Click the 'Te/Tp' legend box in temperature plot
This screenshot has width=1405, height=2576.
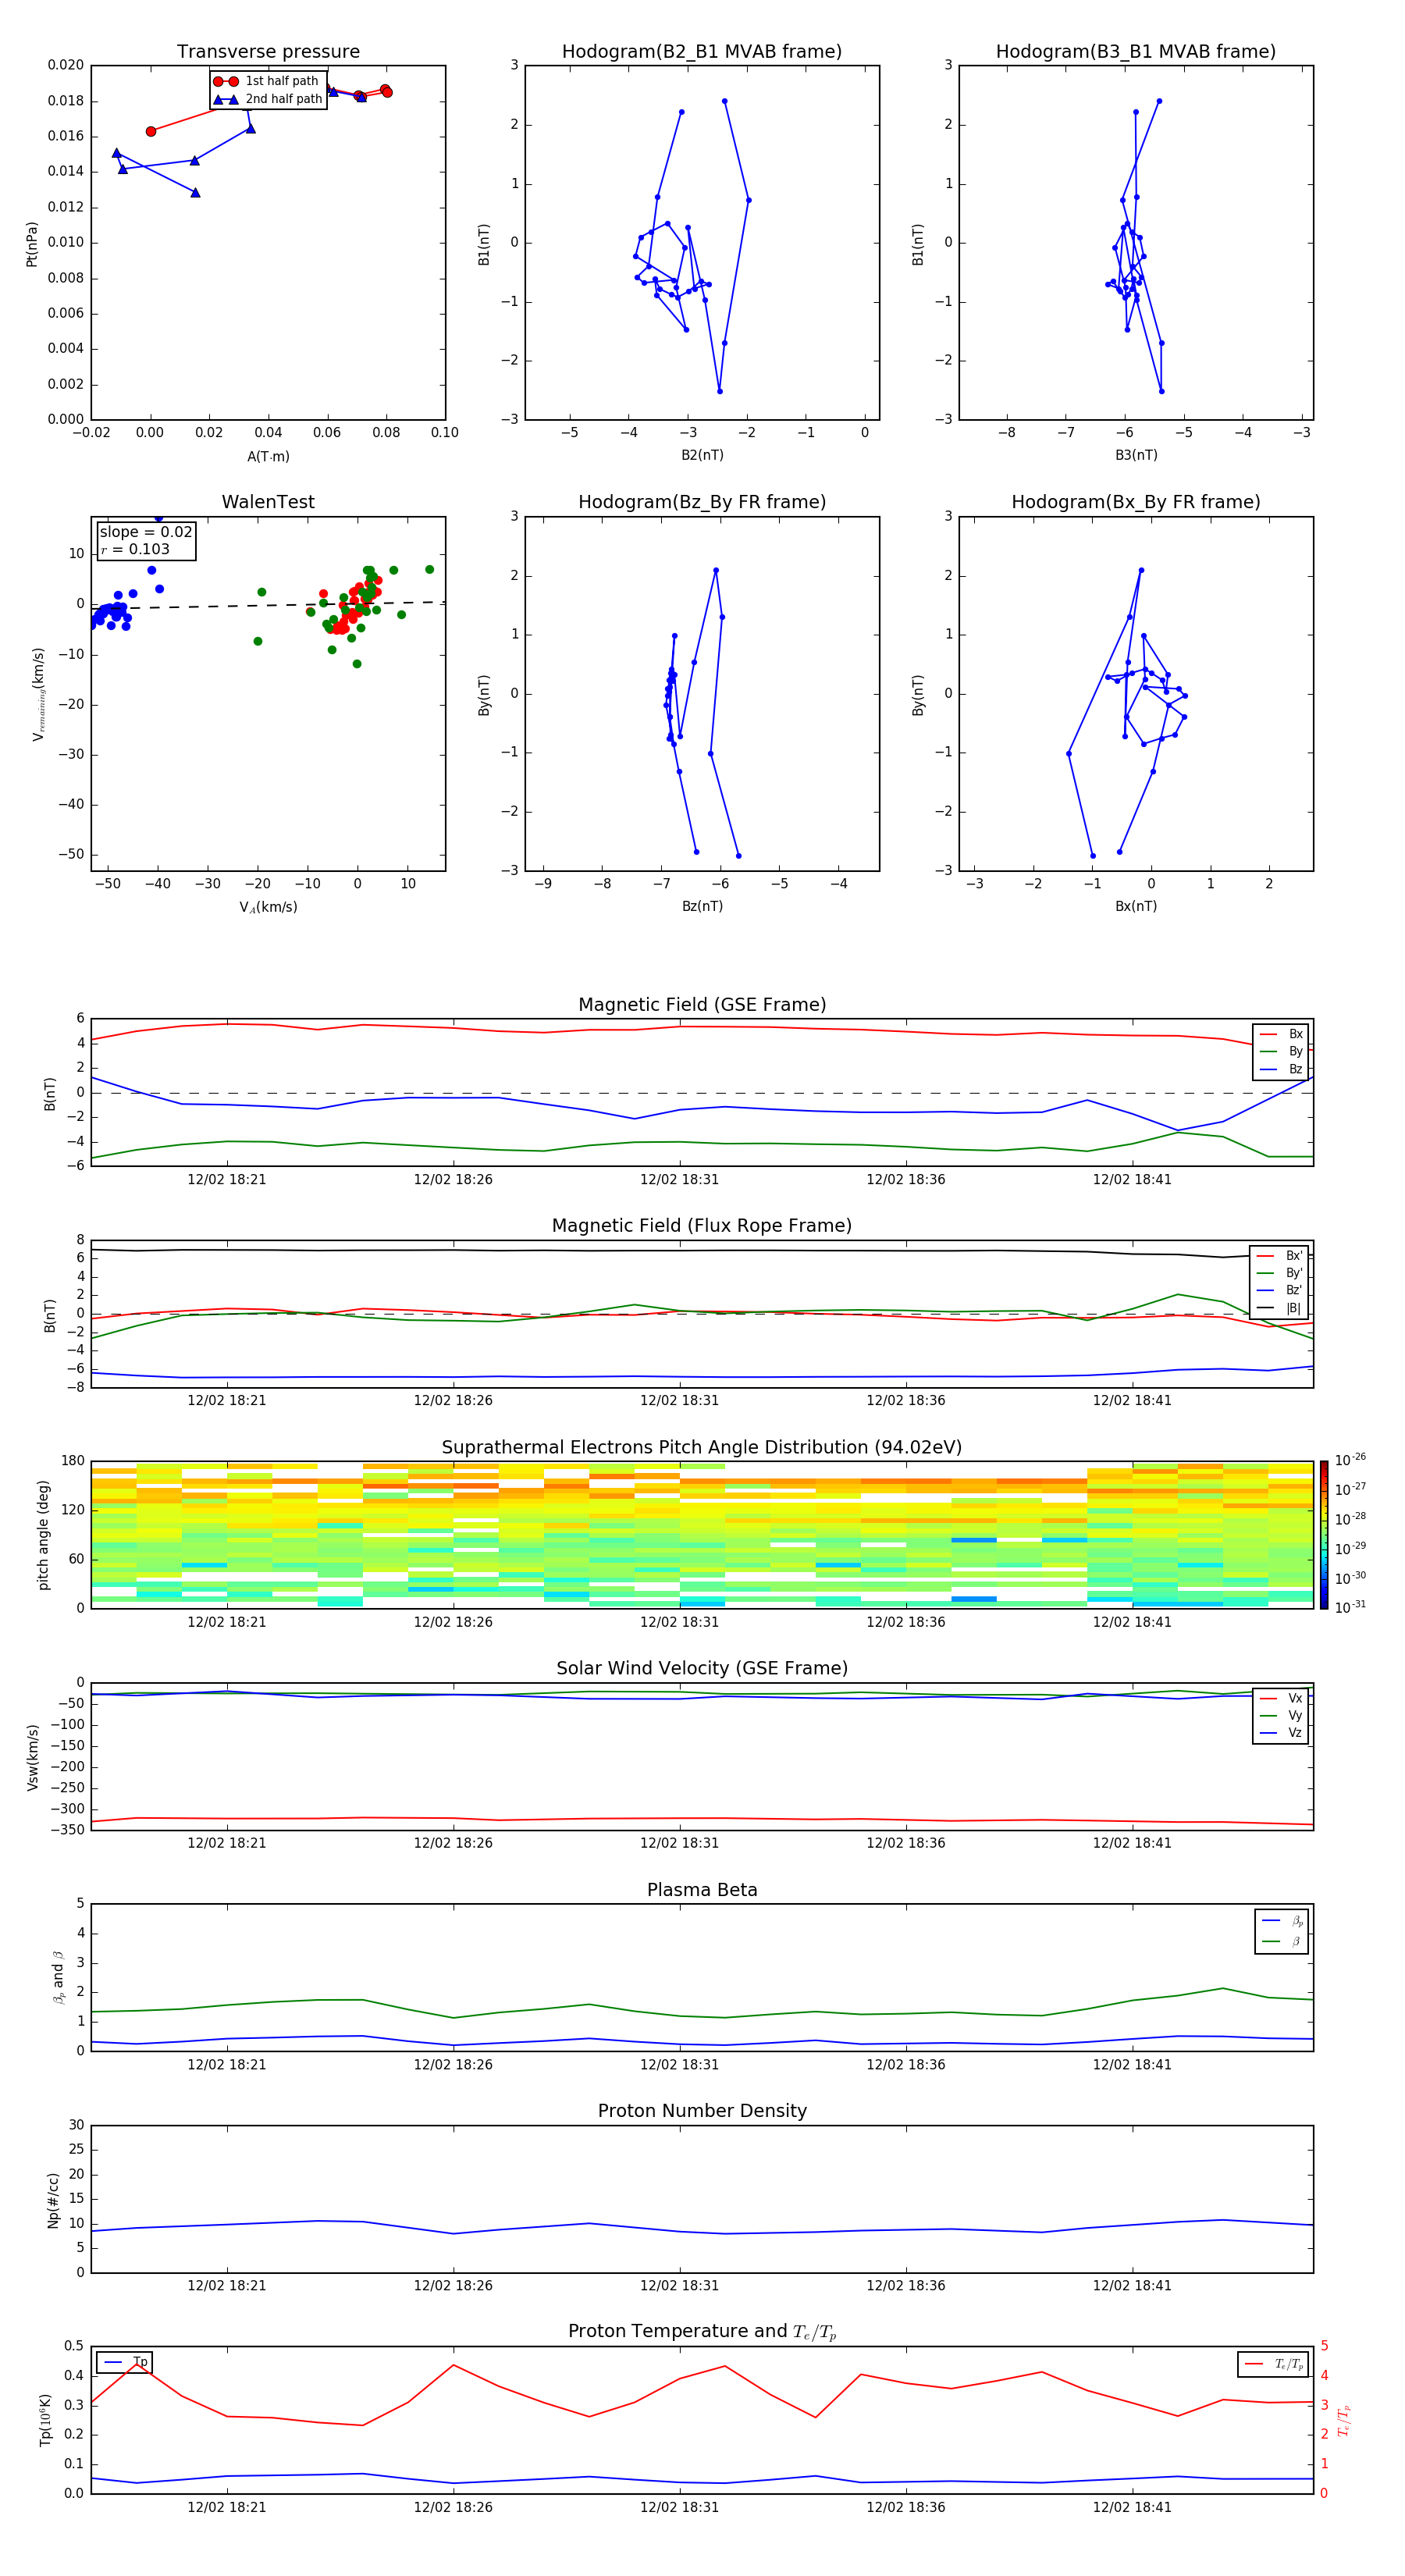pos(1273,2364)
